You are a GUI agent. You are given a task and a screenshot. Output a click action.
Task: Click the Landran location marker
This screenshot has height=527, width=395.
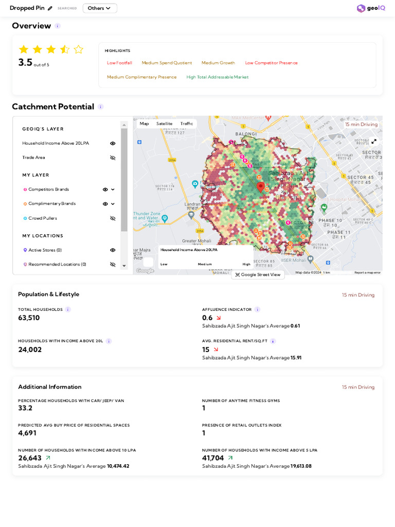[191, 216]
